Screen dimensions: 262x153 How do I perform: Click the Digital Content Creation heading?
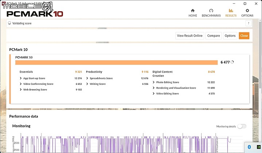pyautogui.click(x=162, y=74)
